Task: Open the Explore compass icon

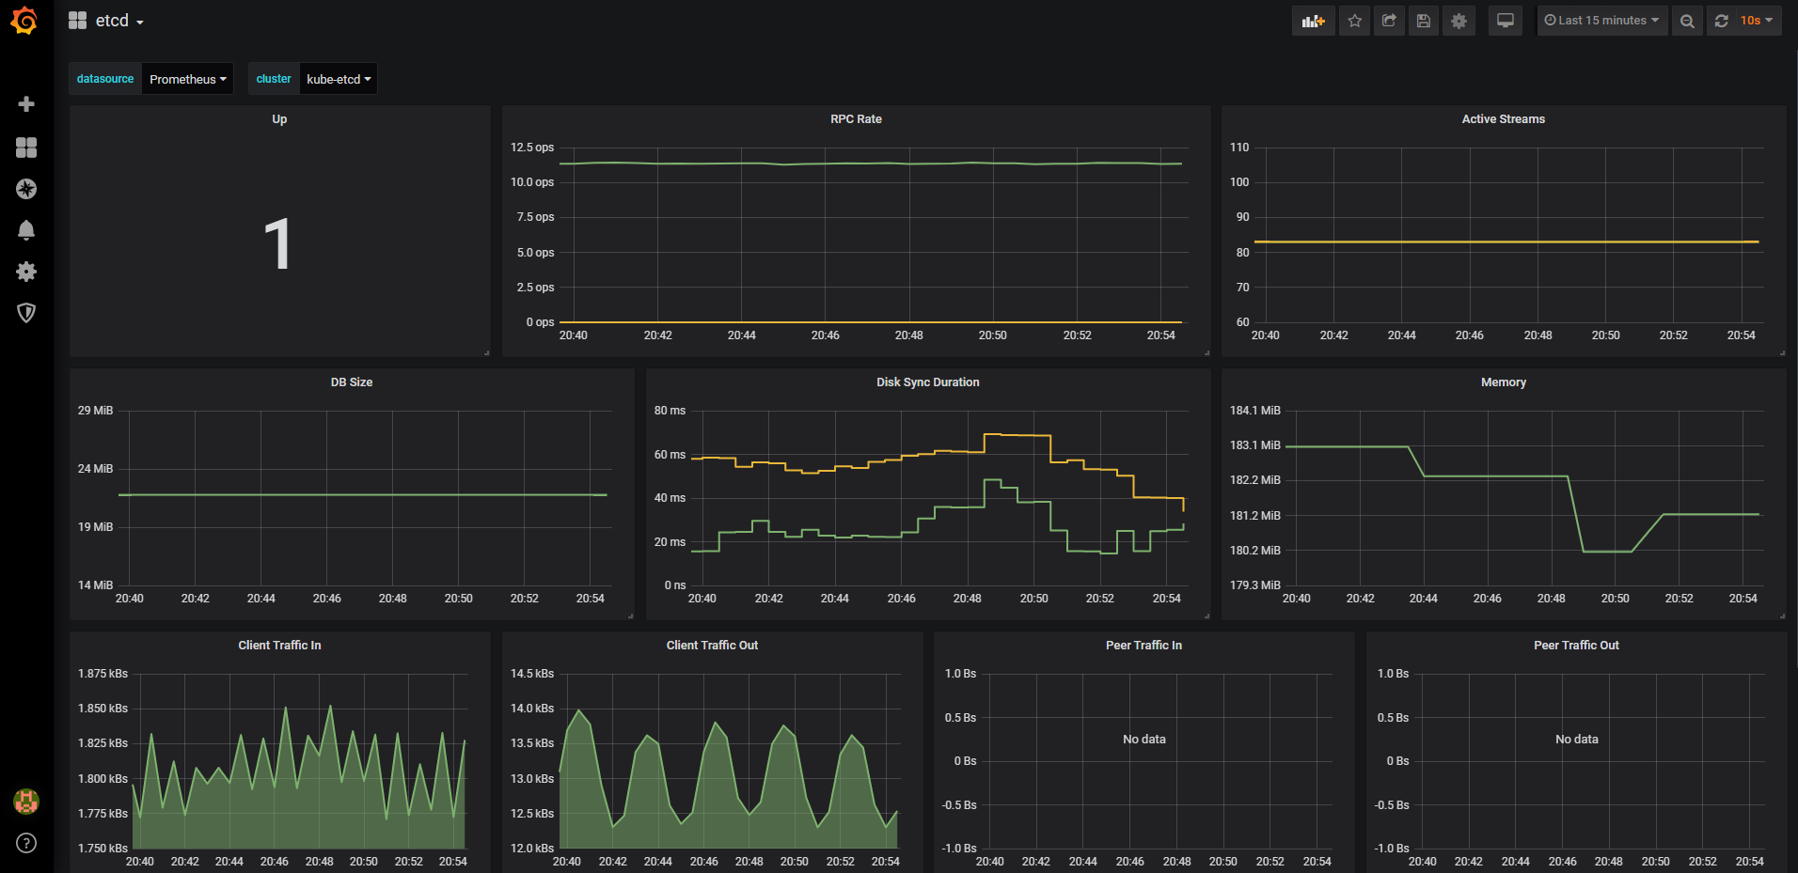Action: pos(26,189)
